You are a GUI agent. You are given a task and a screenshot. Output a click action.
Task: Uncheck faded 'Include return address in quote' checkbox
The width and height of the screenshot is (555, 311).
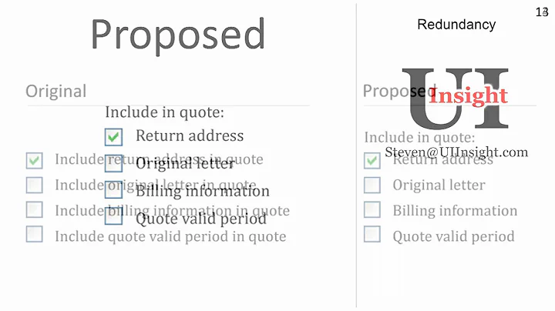(34, 160)
